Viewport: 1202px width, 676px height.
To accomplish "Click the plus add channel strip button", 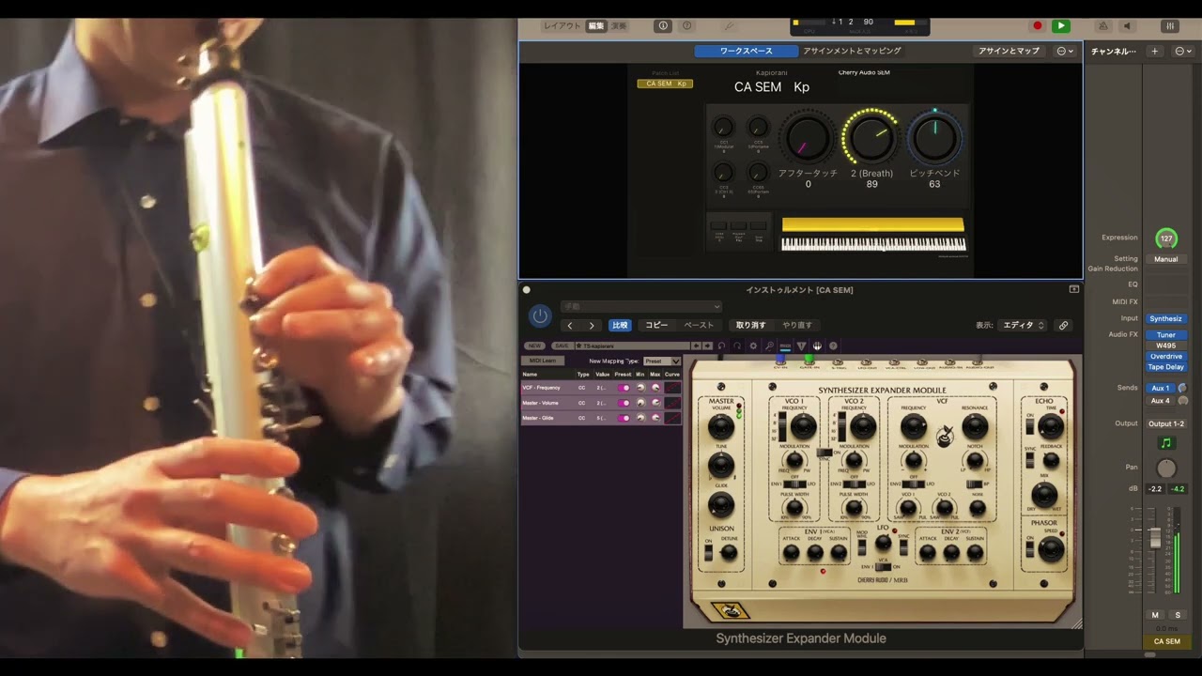I will click(1155, 51).
